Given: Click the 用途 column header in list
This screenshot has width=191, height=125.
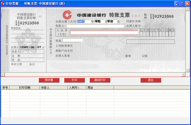Looking at the screenshot, I should point(100,88).
